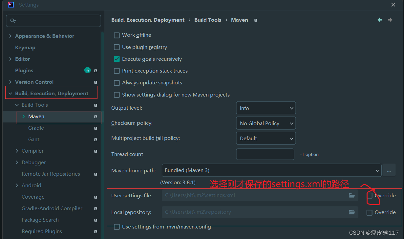Expand Appearance & Behavior section
Image resolution: width=404 pixels, height=239 pixels.
(11, 36)
